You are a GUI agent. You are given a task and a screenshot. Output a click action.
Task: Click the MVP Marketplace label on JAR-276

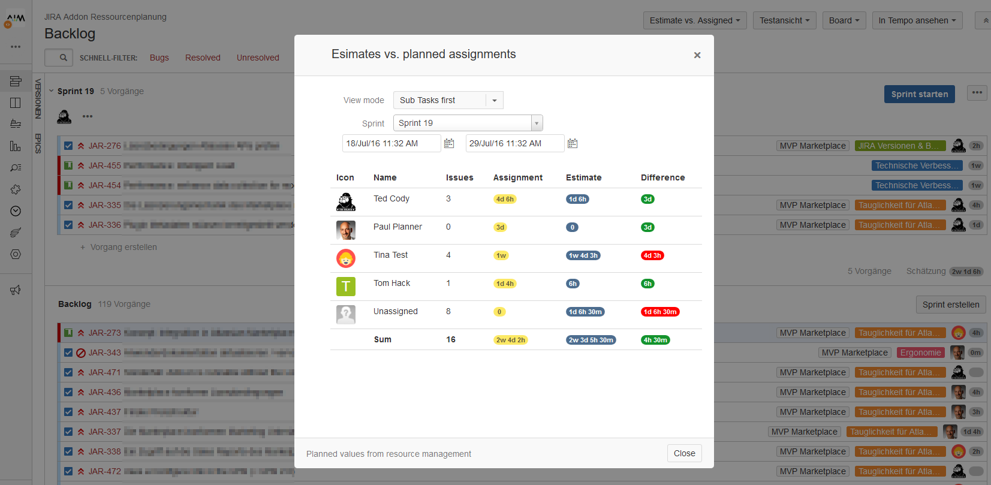coord(813,146)
